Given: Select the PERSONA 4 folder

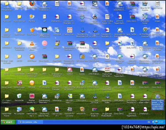Looking at the screenshot, I should [x=7, y=43].
